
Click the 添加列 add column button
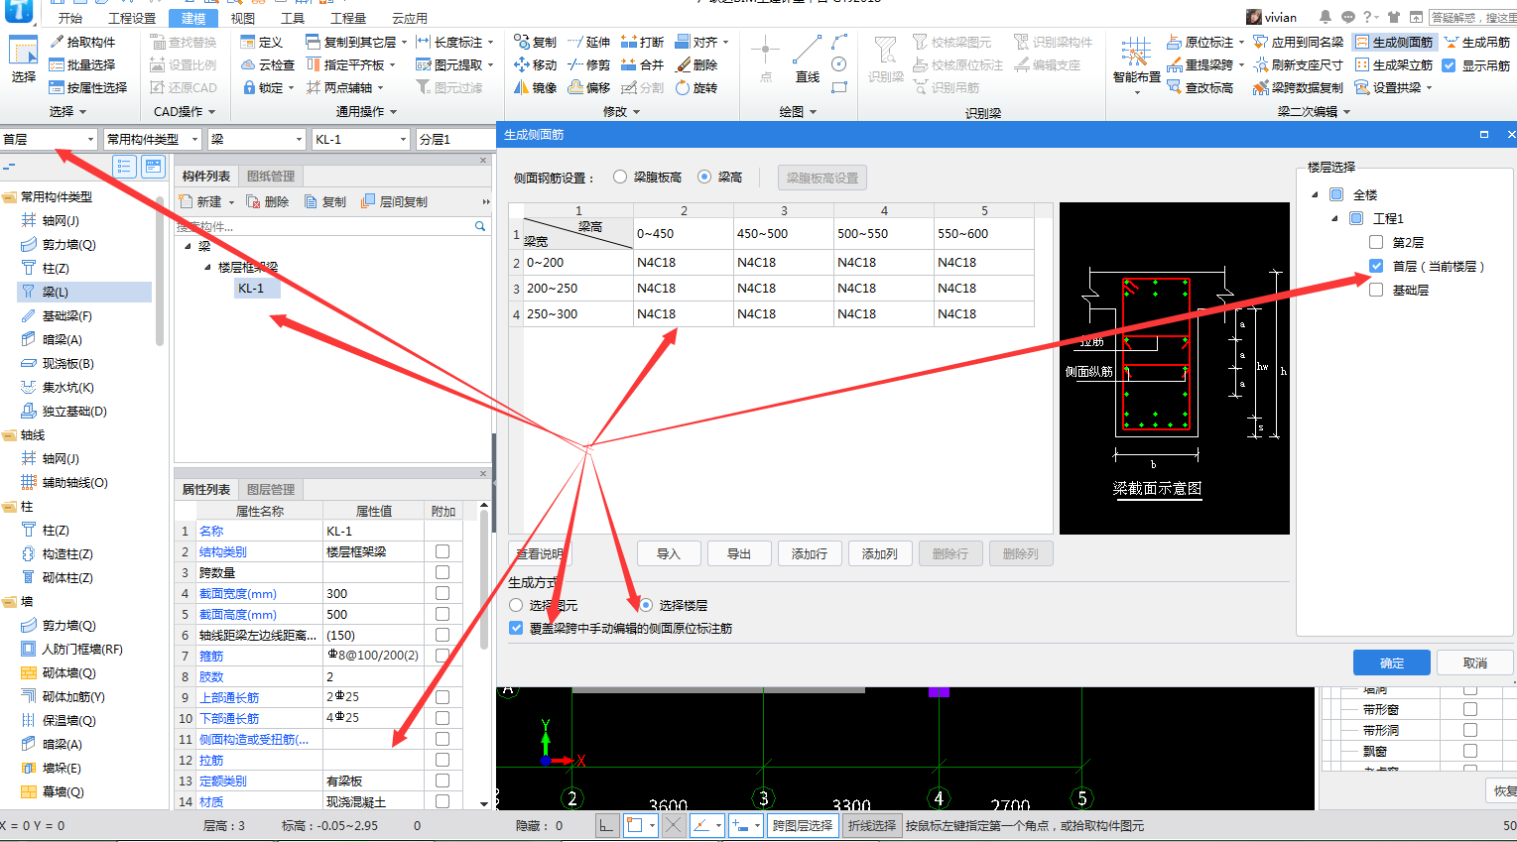tap(880, 553)
